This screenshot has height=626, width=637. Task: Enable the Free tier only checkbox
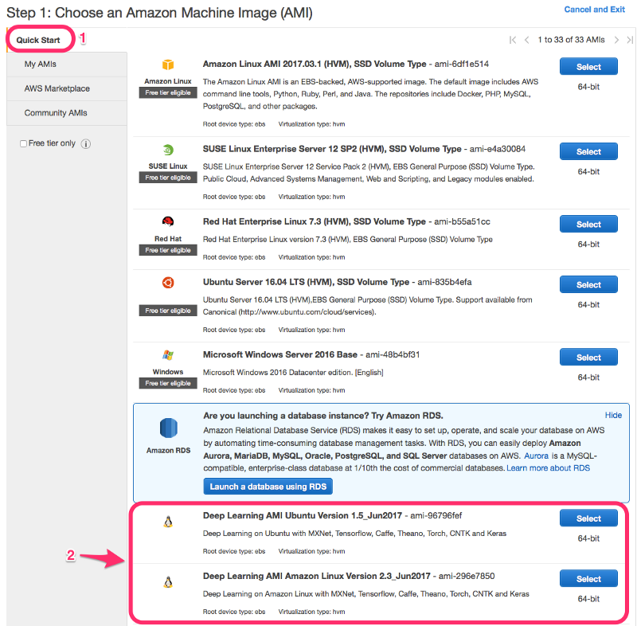pyautogui.click(x=24, y=144)
